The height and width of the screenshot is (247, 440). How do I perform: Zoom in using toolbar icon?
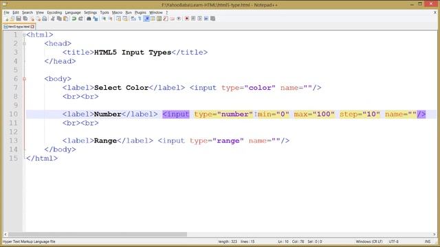pyautogui.click(x=104, y=19)
